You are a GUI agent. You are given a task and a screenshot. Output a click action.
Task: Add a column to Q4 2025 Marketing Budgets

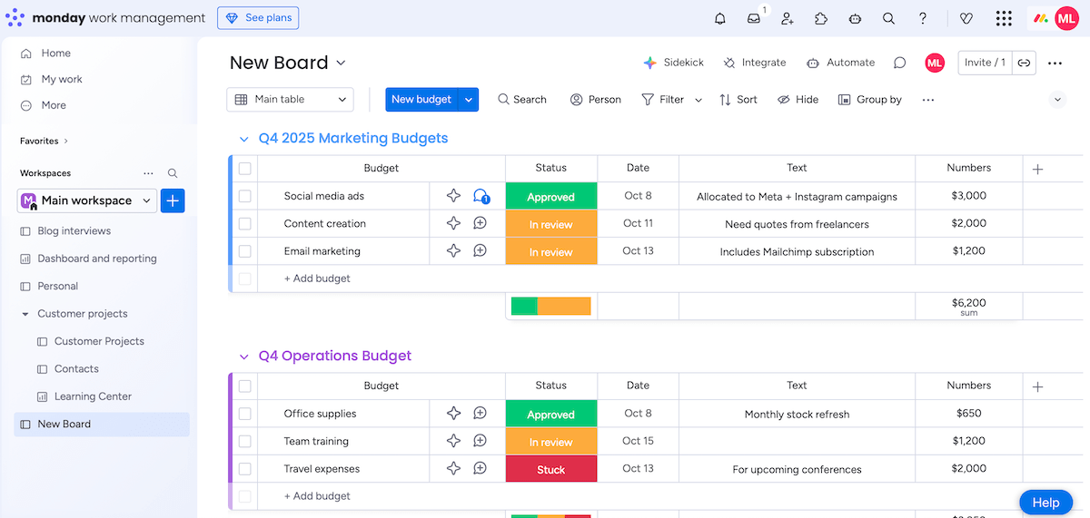click(1037, 169)
